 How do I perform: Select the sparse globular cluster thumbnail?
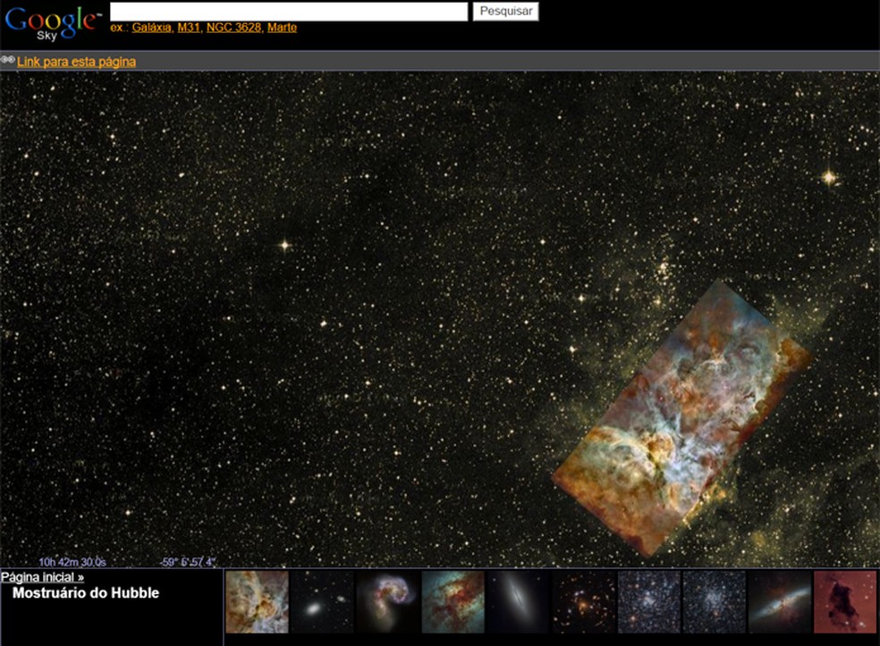(x=584, y=602)
